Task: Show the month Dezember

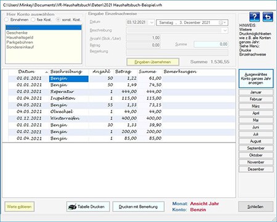Action: click(256, 169)
